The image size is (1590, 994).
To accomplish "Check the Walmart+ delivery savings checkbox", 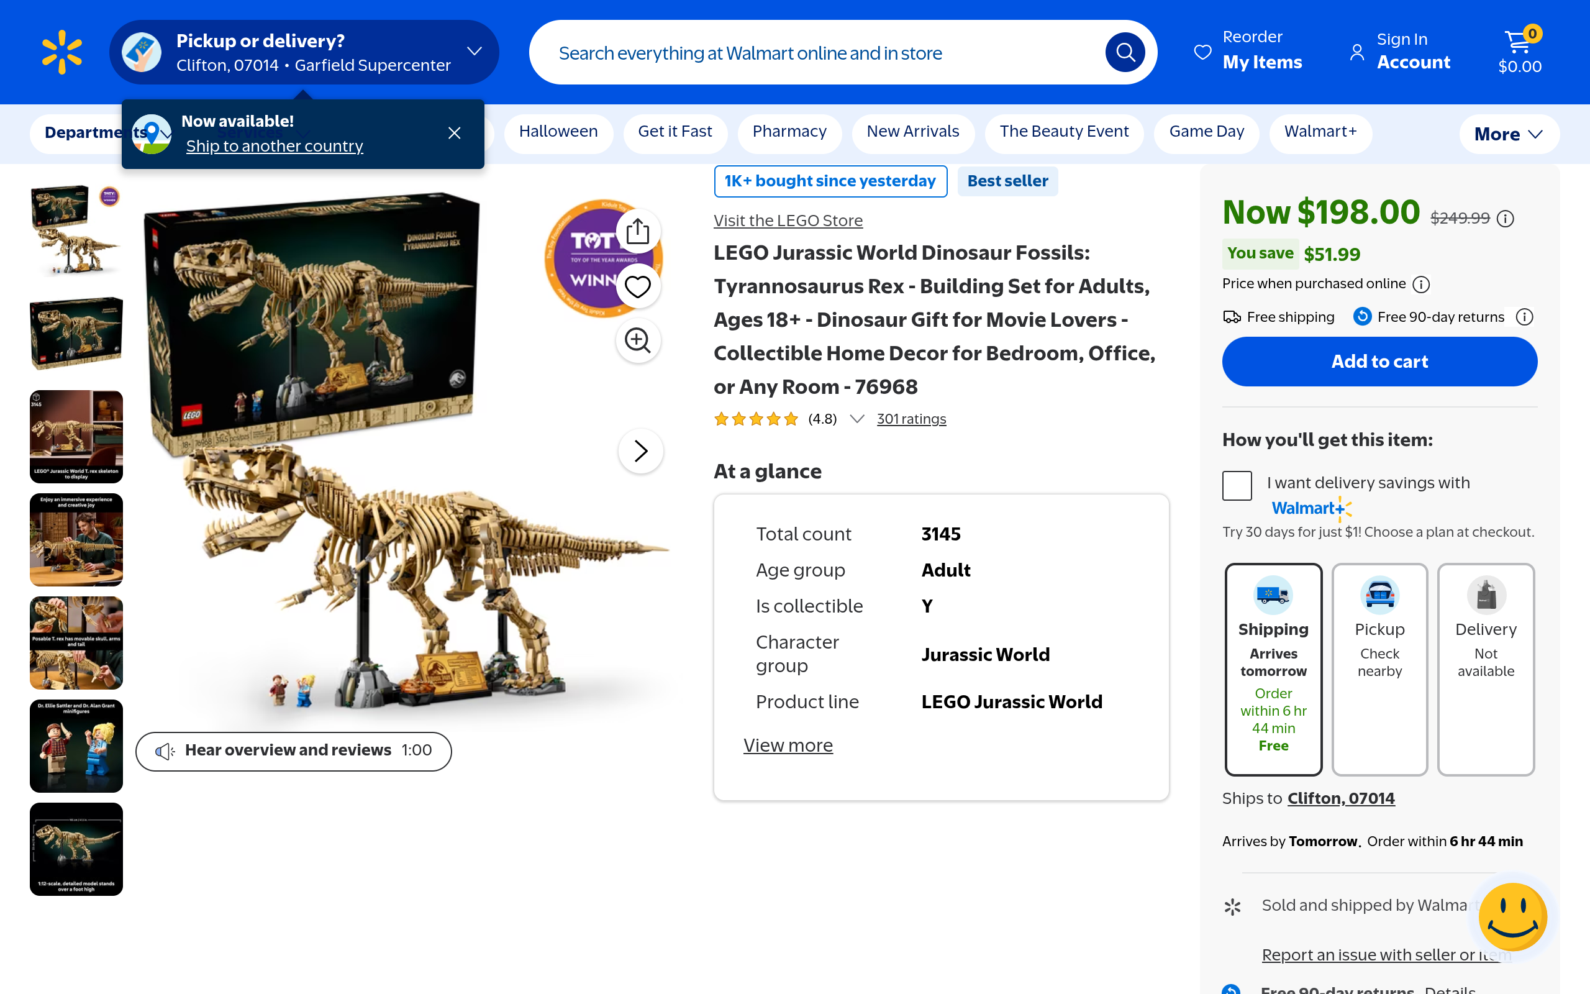I will (x=1237, y=486).
